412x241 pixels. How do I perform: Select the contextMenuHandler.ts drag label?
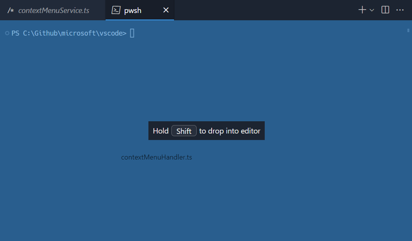click(156, 157)
